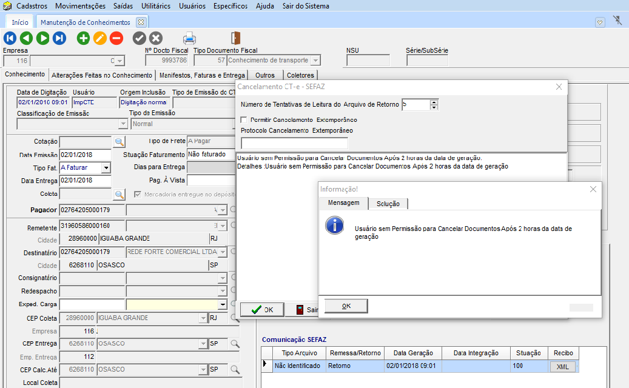Click OK in the Informação dialog
Viewport: 629px width, 388px height.
click(346, 306)
